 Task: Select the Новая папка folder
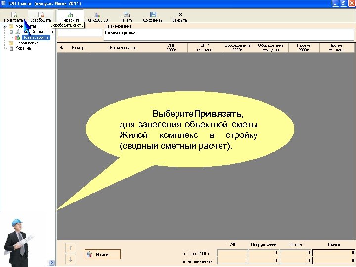click(27, 43)
